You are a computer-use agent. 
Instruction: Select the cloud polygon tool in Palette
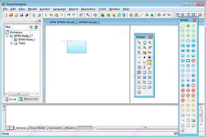pyautogui.click(x=139, y=92)
